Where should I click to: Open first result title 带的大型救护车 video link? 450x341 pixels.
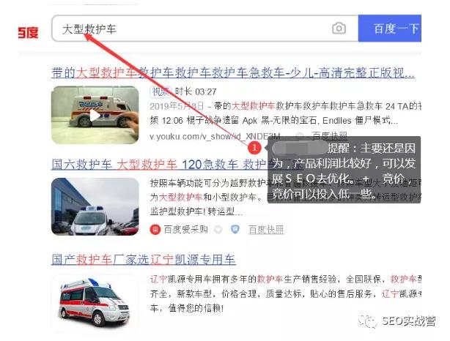[x=233, y=72]
